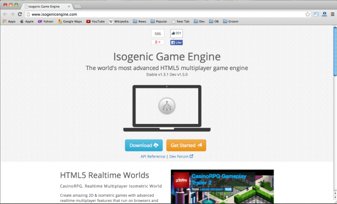The height and width of the screenshot is (204, 337).
Task: Expand the Popular bookmarks folder
Action: pyautogui.click(x=159, y=21)
